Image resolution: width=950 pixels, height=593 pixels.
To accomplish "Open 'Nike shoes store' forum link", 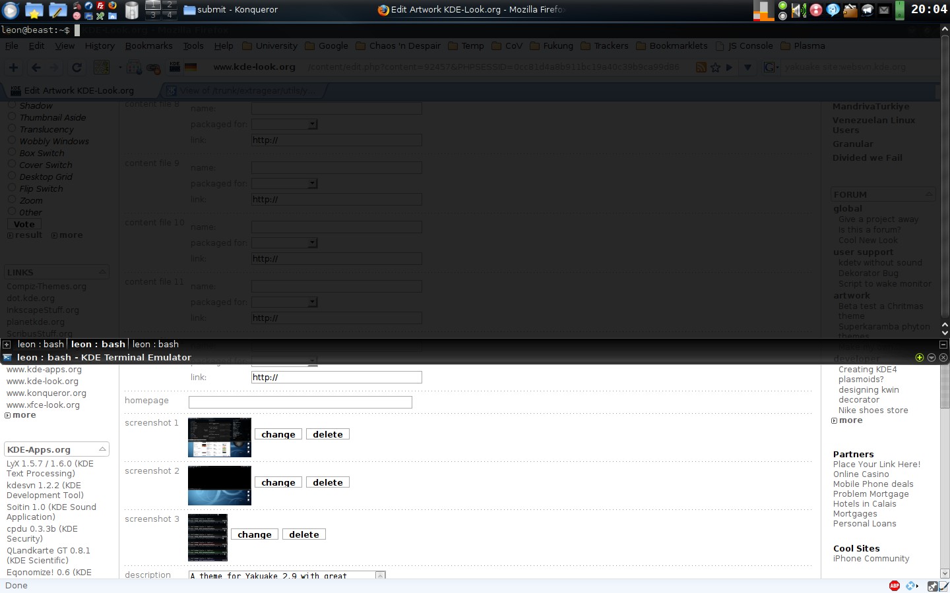I will (x=873, y=410).
